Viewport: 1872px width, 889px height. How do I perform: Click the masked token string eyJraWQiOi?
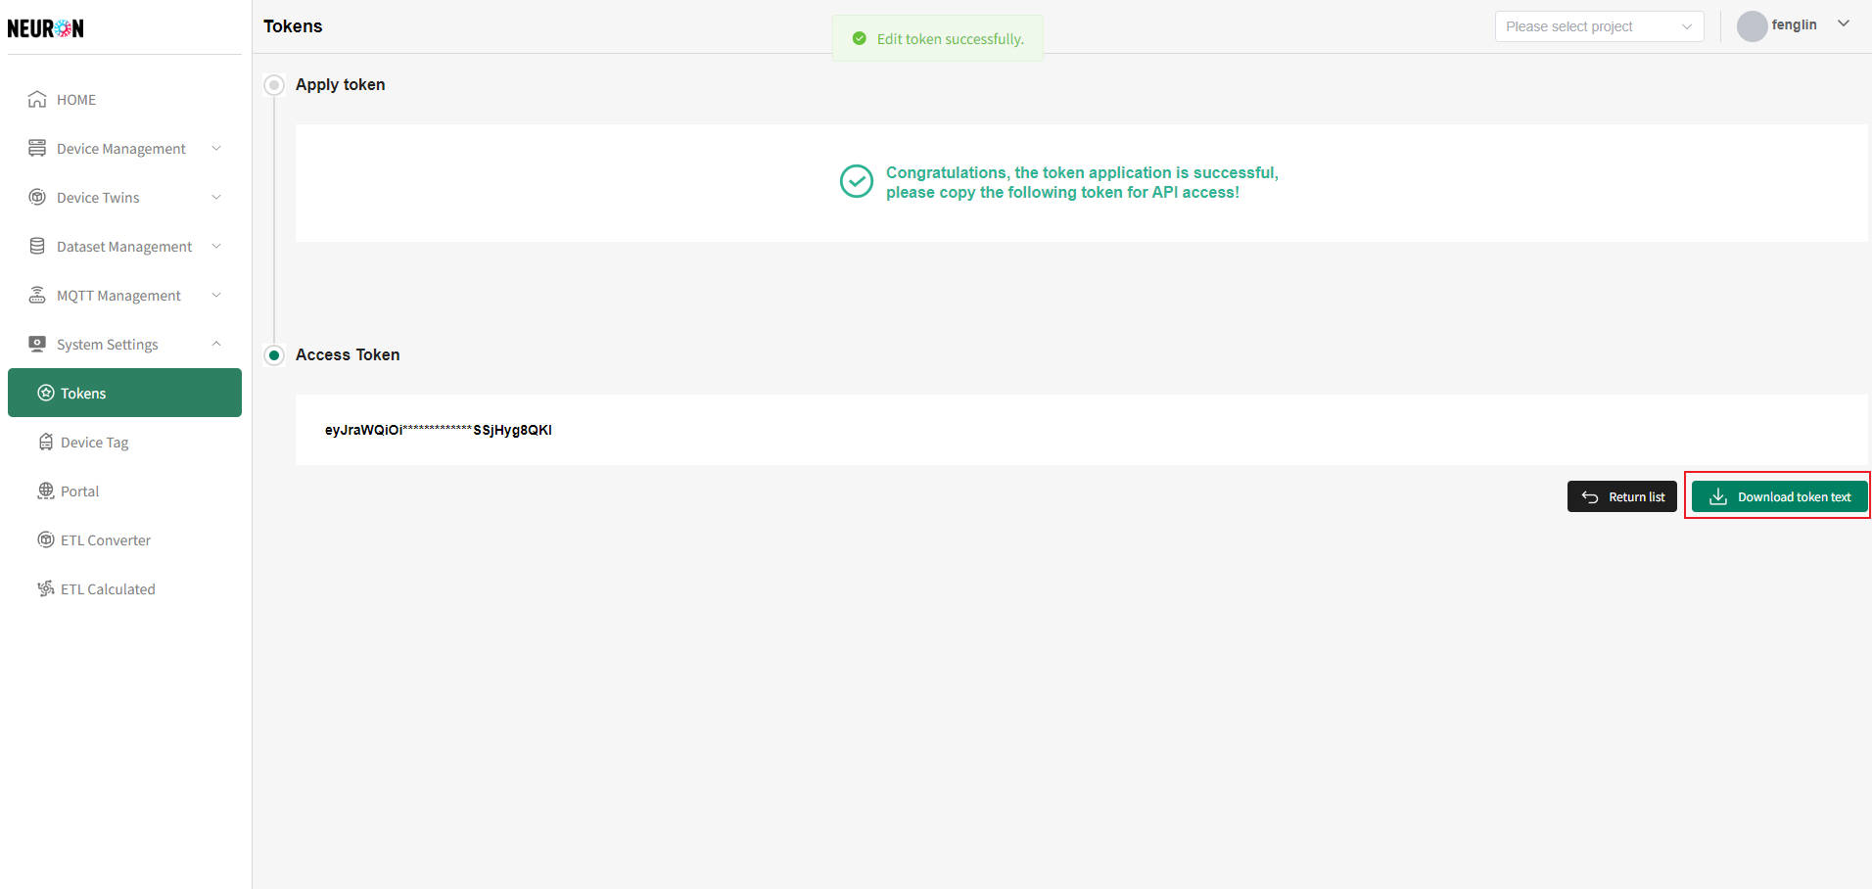439,430
